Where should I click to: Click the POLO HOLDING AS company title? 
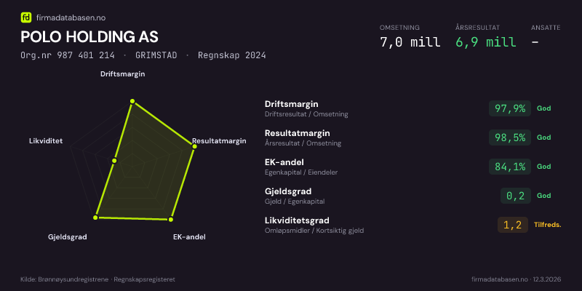pos(89,37)
